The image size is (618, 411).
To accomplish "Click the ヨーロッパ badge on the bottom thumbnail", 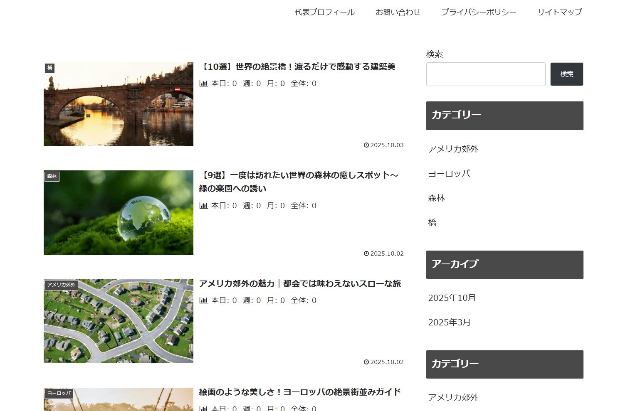I will [59, 393].
